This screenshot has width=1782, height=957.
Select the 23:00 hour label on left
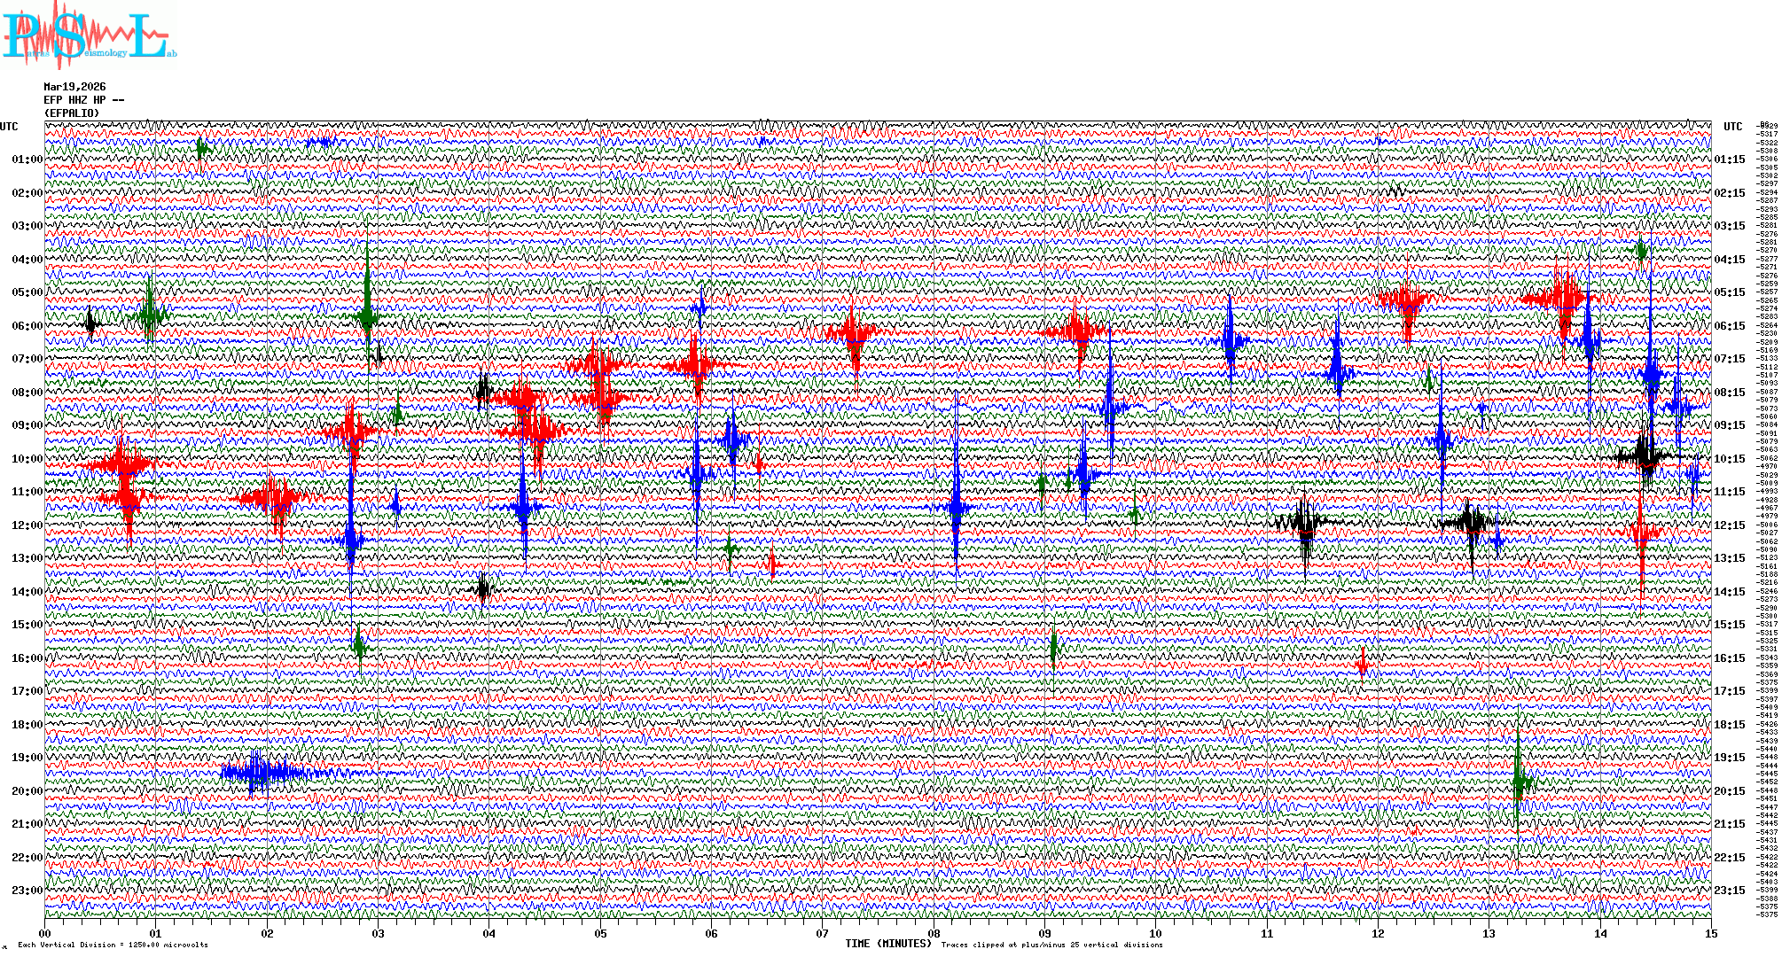click(x=27, y=891)
